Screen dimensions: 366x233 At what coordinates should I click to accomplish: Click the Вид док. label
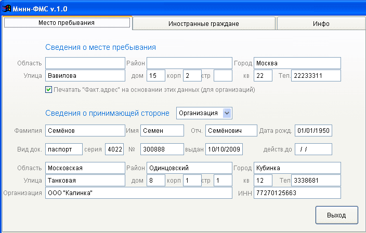click(x=30, y=149)
